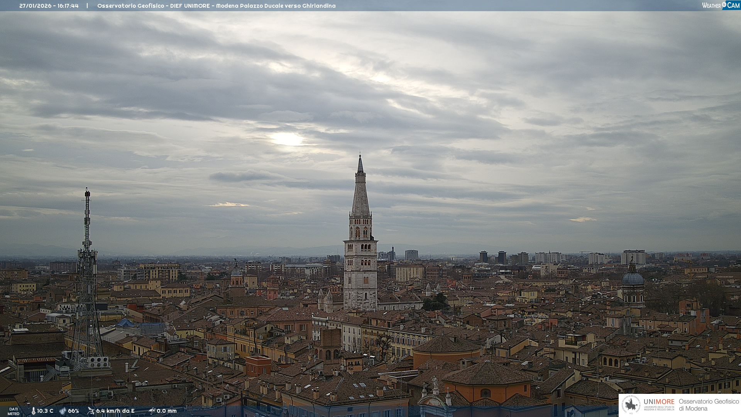
Task: Click the umbrella rainfall icon
Action: [152, 411]
